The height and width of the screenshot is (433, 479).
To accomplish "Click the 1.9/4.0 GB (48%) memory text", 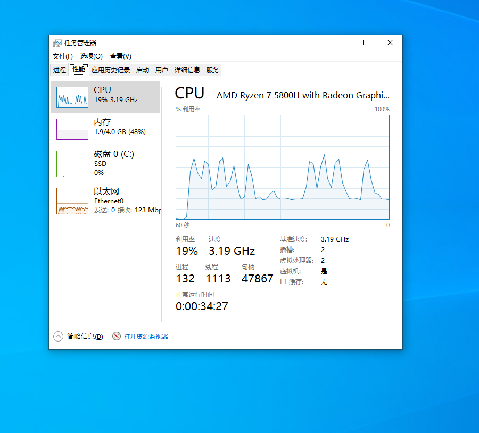I will pyautogui.click(x=120, y=132).
